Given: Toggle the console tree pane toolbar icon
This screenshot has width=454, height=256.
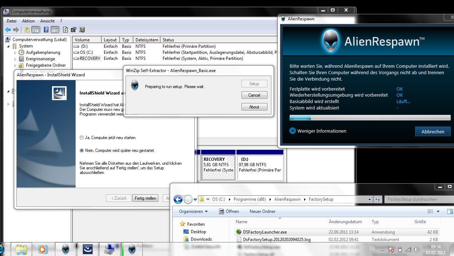Looking at the screenshot, I should (x=35, y=30).
